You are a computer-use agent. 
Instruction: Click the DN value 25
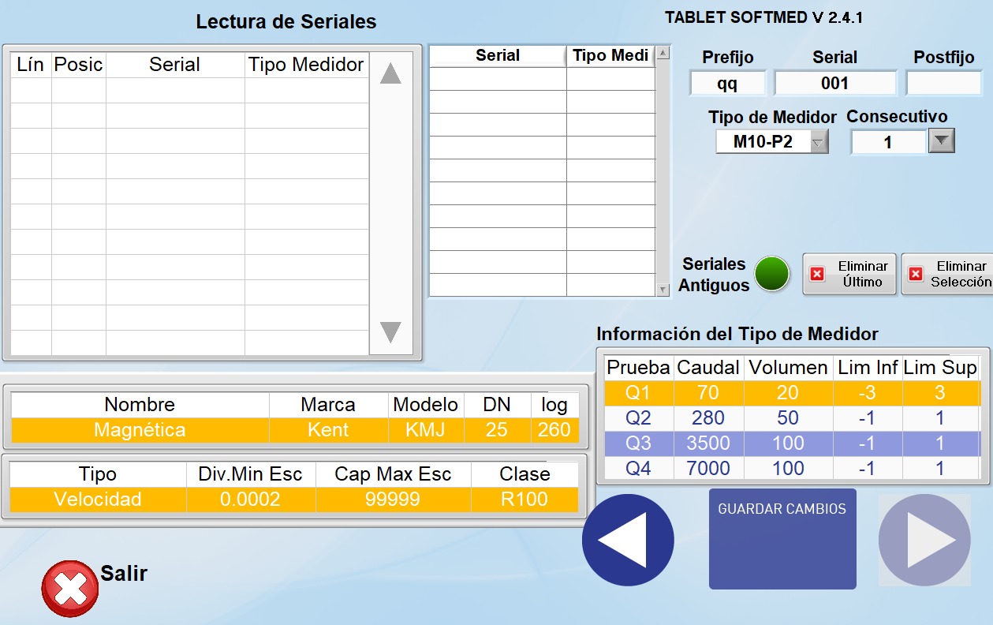coord(497,430)
